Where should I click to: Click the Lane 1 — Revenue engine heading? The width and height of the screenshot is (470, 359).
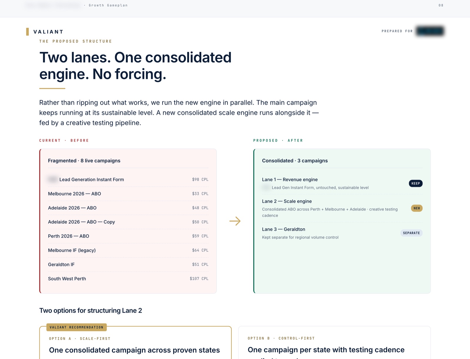tap(290, 179)
